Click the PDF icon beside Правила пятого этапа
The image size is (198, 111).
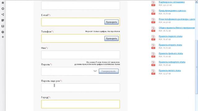click(153, 72)
